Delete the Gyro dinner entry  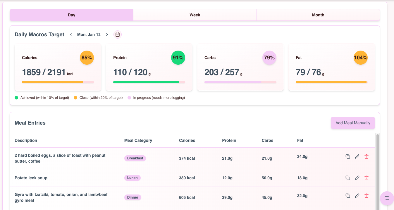click(367, 196)
